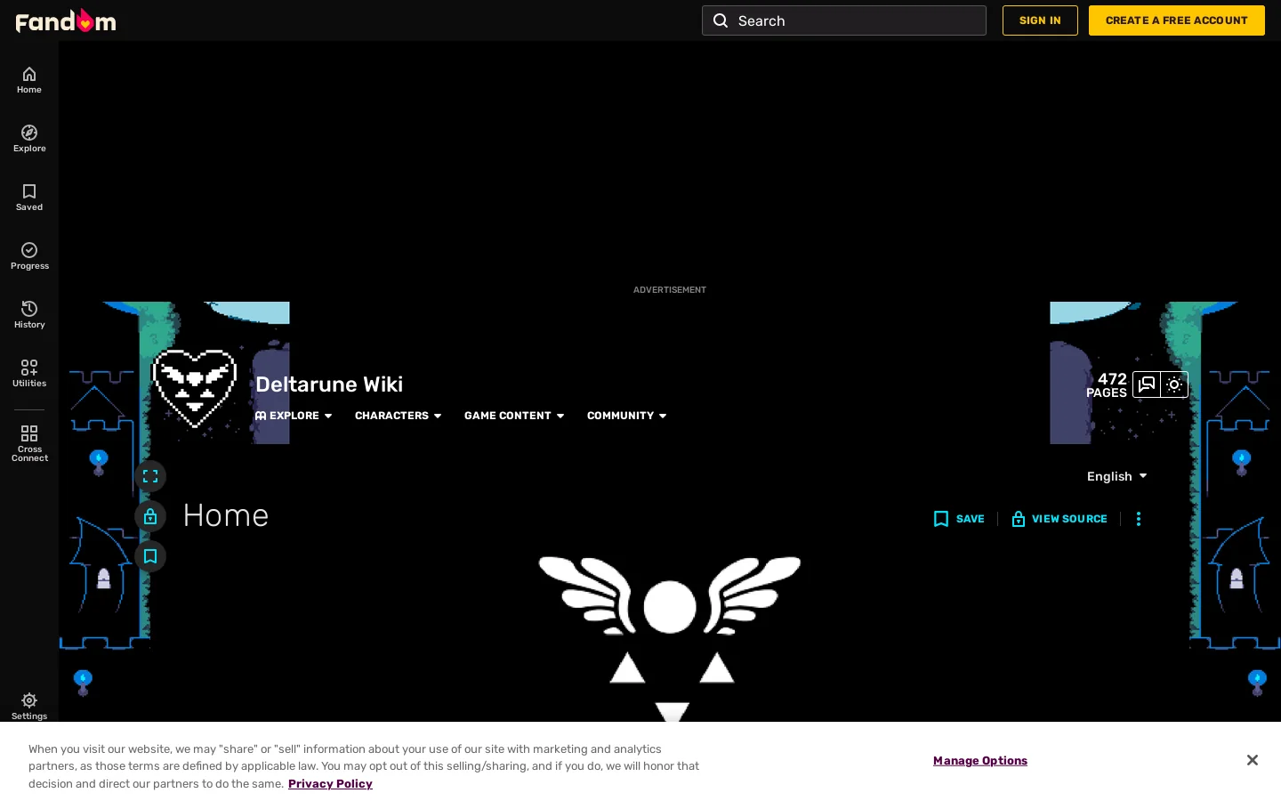Click the Deltarune winged emblem image
Screen dimensions: 1281x801
[x=670, y=639]
